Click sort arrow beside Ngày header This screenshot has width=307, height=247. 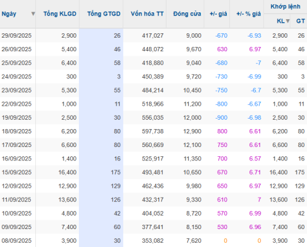(33, 14)
